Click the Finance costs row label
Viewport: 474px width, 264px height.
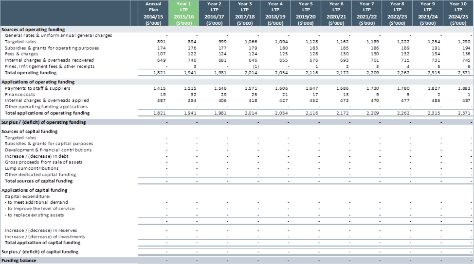20,95
